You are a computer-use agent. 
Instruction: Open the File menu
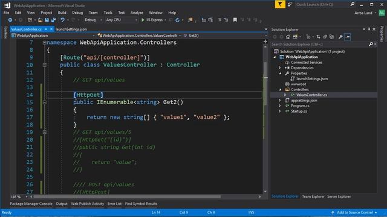[x=7, y=13]
